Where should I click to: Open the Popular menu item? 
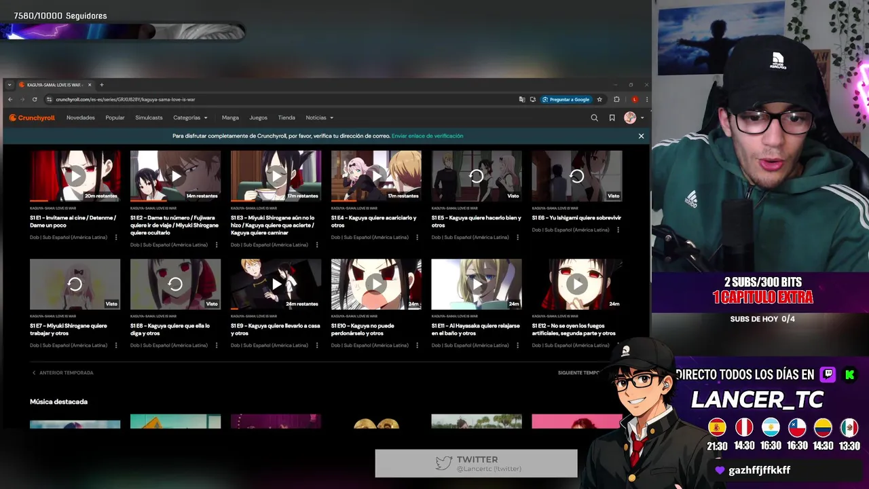tap(115, 117)
